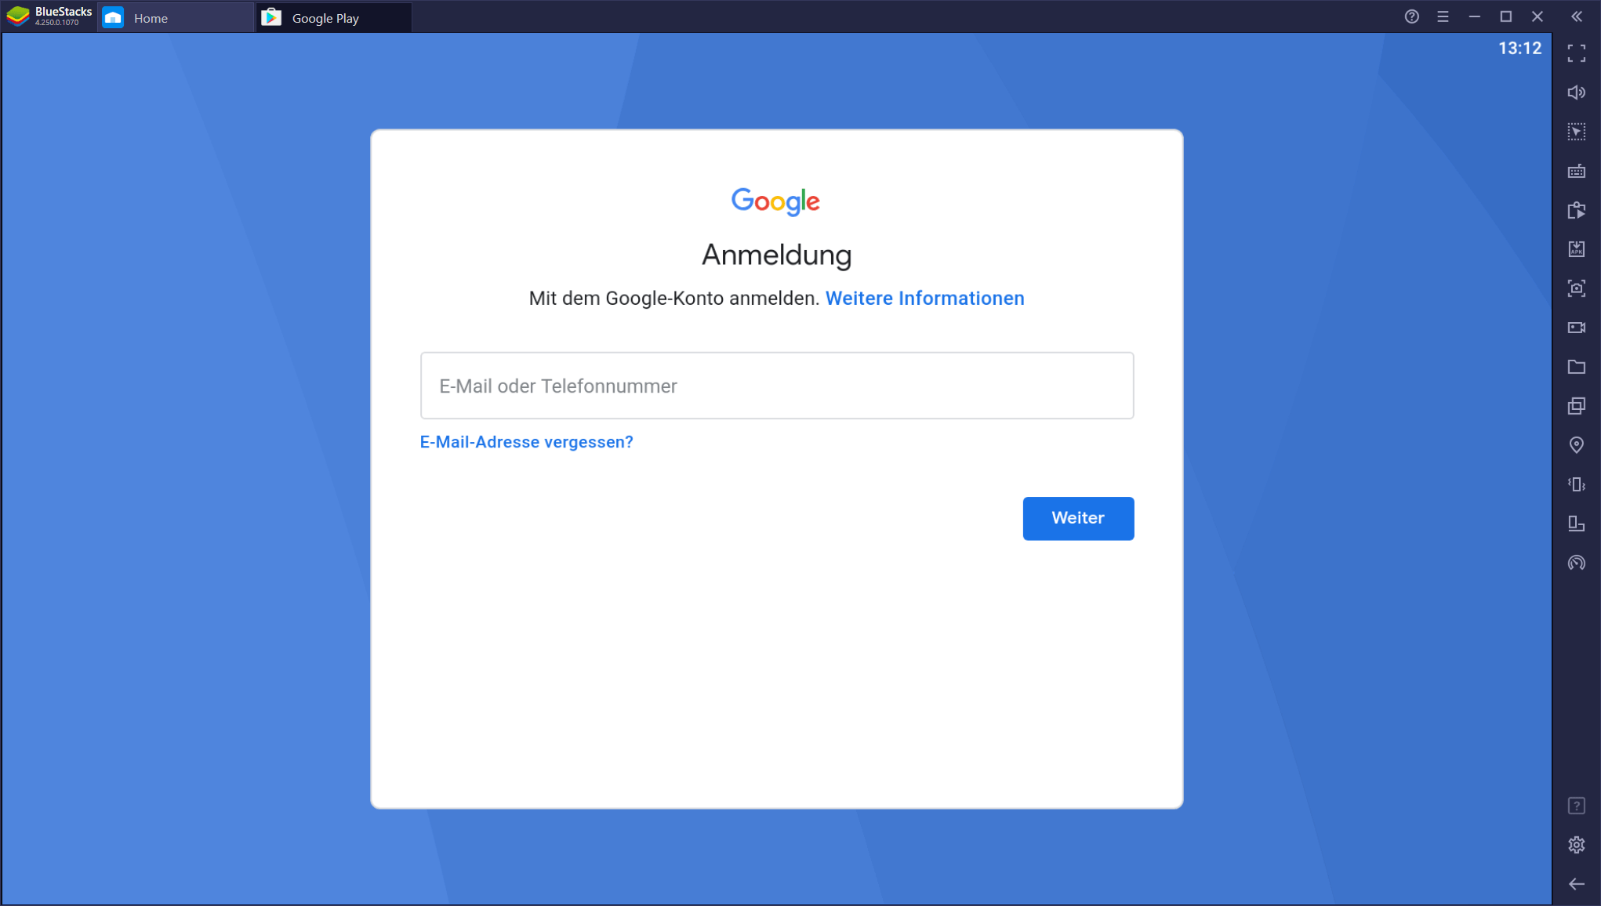Image resolution: width=1601 pixels, height=906 pixels.
Task: Click the shake device icon
Action: coord(1576,484)
